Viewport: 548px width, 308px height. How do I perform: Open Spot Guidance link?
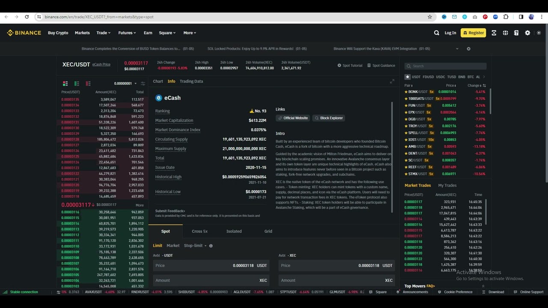point(381,65)
